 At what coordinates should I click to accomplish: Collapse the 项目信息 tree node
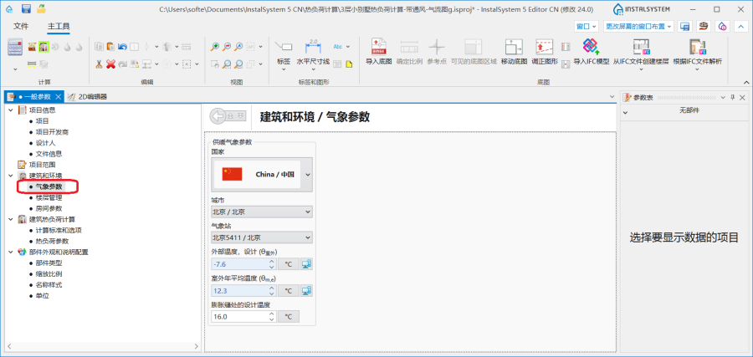[x=11, y=110]
